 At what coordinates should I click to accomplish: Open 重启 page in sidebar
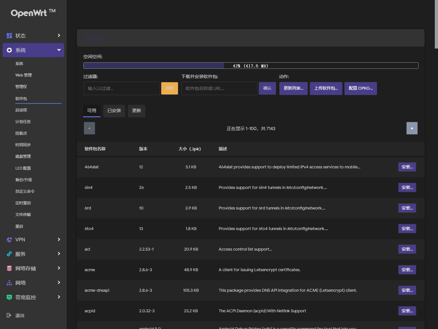click(19, 227)
